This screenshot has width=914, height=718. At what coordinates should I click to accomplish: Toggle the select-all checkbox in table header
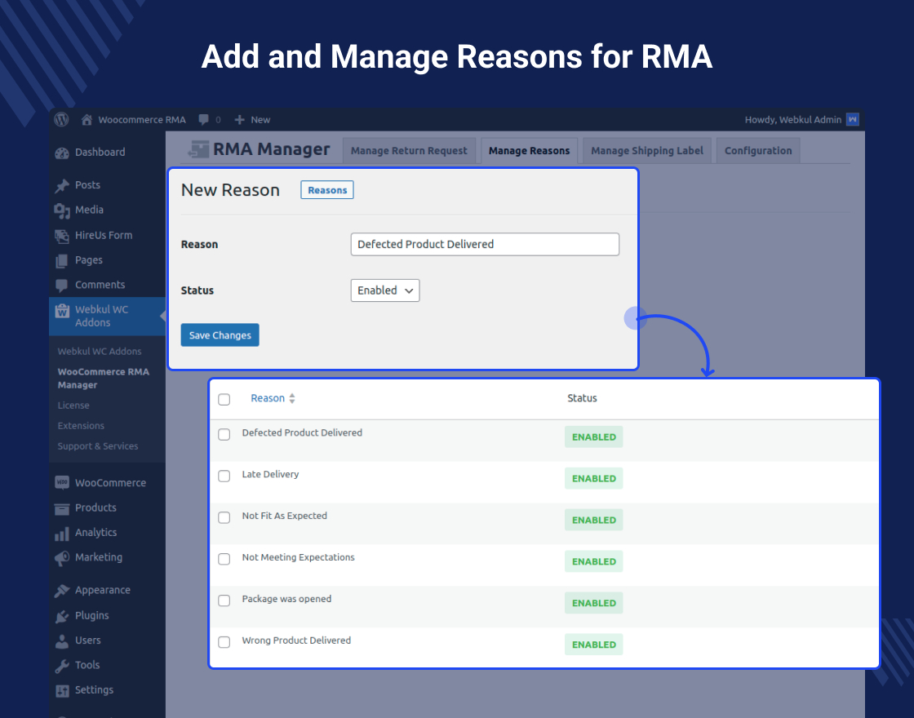[x=224, y=399]
